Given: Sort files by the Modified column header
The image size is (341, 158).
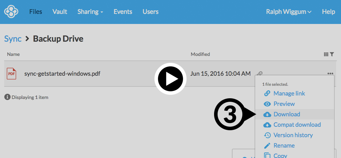Looking at the screenshot, I should [200, 54].
